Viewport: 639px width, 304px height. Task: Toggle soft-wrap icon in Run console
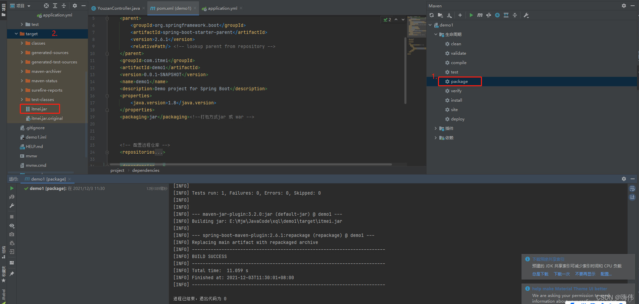632,189
